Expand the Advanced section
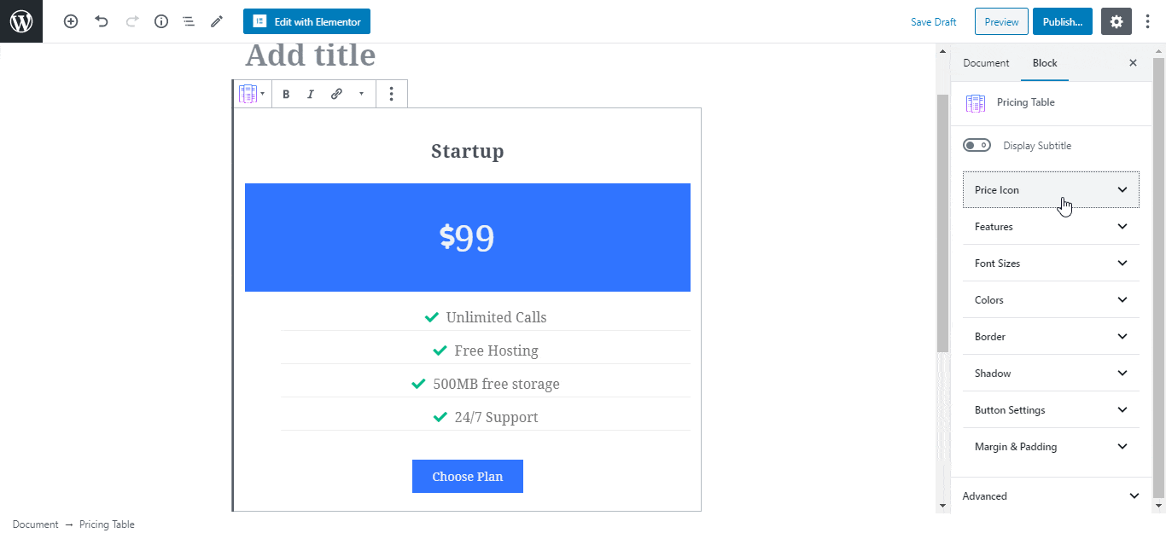The image size is (1166, 533). coord(1051,495)
